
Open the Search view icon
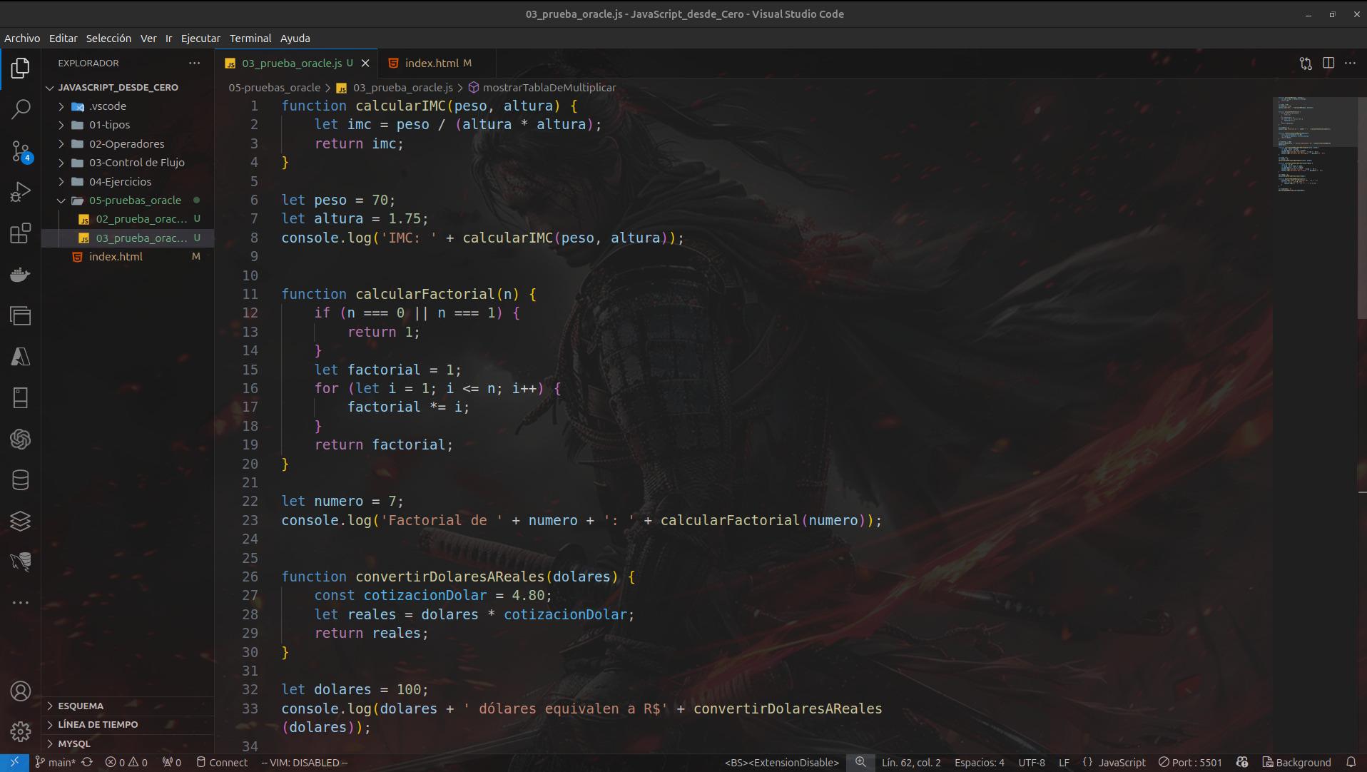tap(21, 109)
